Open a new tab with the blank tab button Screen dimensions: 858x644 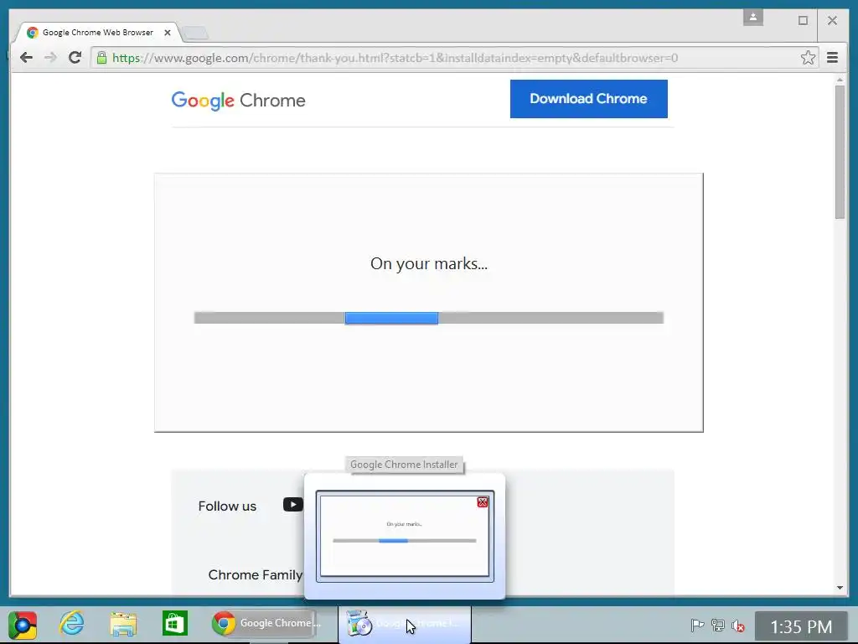[x=195, y=33]
